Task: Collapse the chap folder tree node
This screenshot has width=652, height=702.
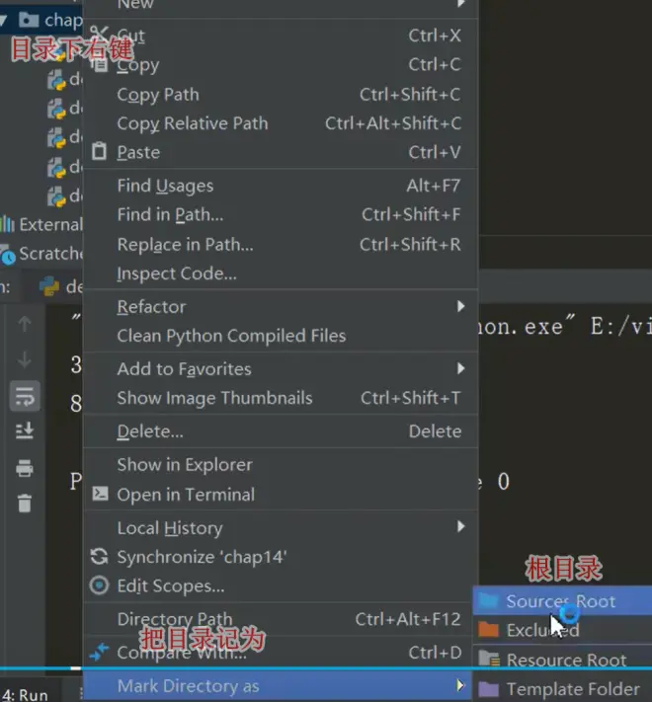Action: pyautogui.click(x=8, y=19)
